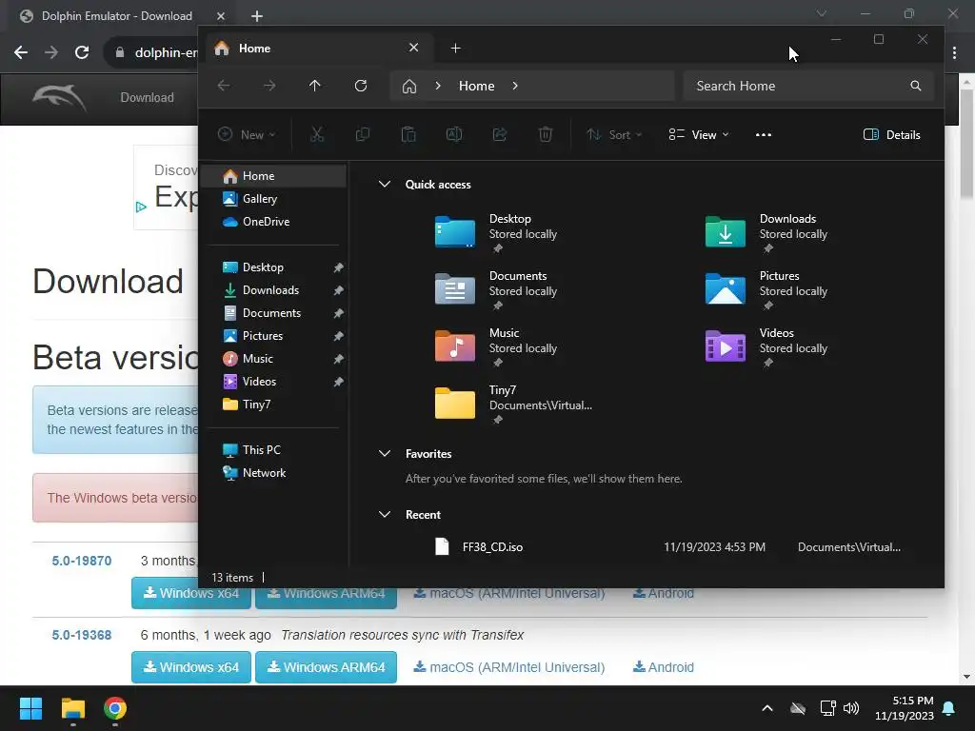Click Windows x64 button for 5.0-19368
The width and height of the screenshot is (975, 731).
[190, 667]
